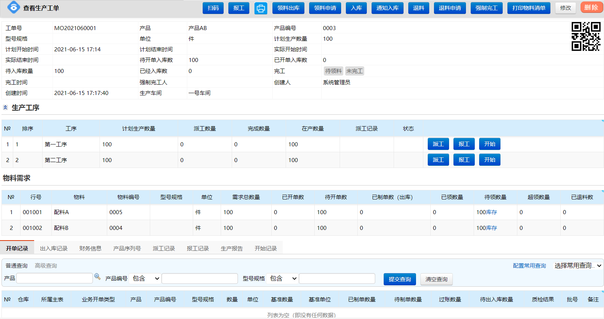The image size is (604, 319).
Task: Click the 待领数量 column header
Action: pos(495,197)
